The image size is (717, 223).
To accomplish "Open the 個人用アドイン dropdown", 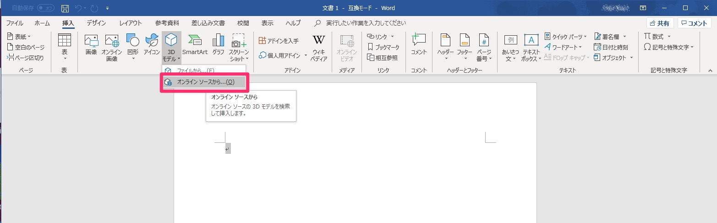I will click(x=283, y=55).
